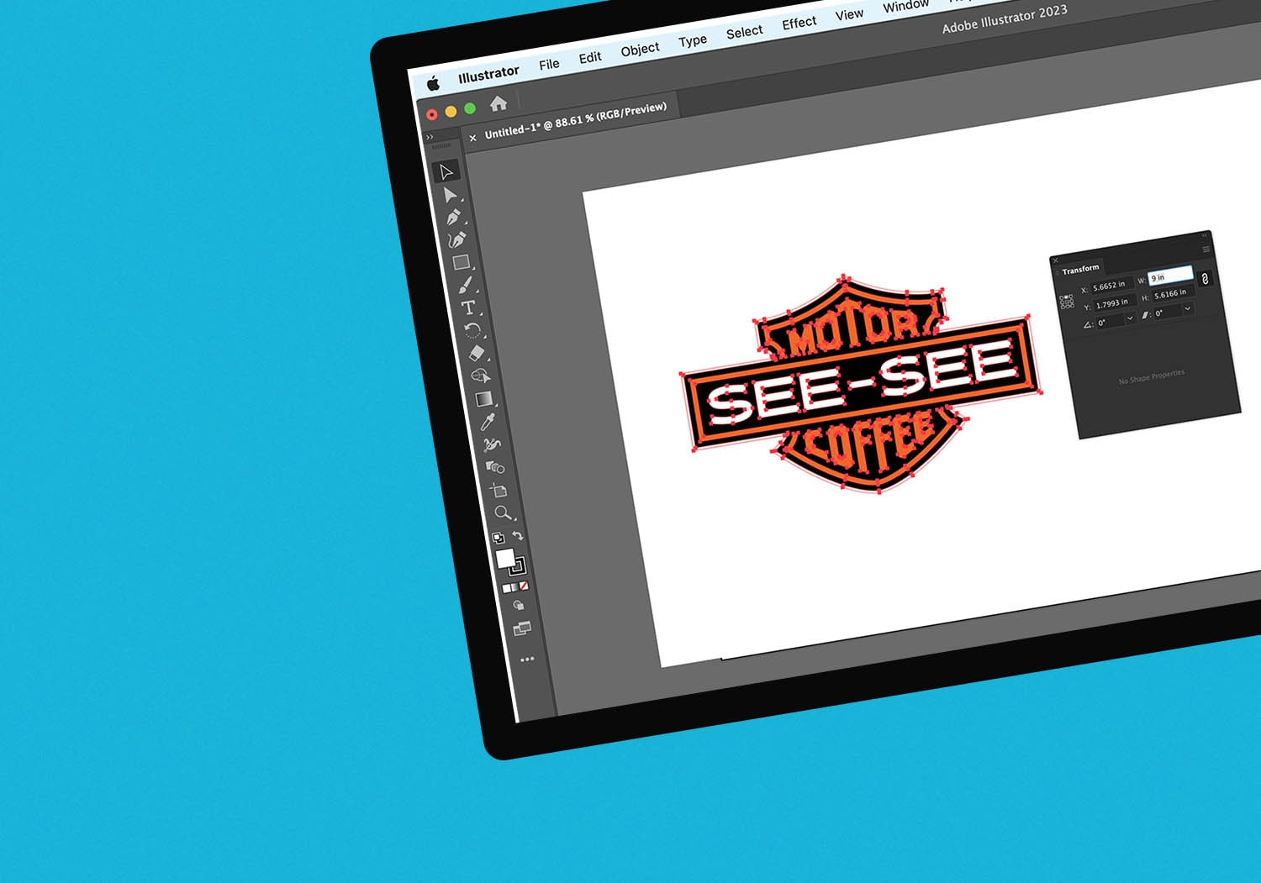Click the rotate angle field
1261x883 pixels.
(x=1110, y=323)
